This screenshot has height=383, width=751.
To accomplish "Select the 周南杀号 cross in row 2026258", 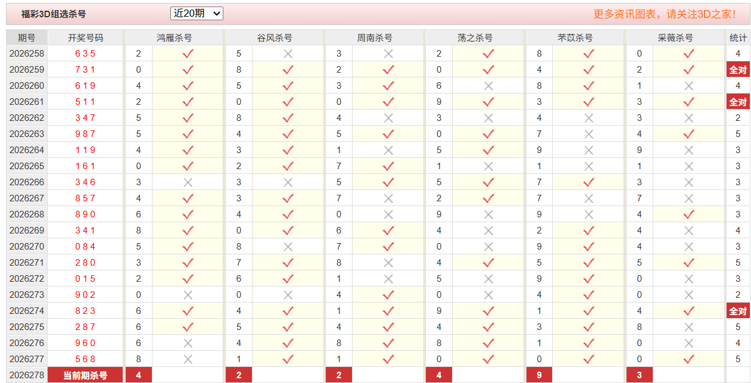I will coord(388,54).
